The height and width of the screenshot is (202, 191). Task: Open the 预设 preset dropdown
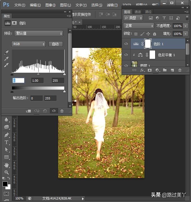pos(38,33)
